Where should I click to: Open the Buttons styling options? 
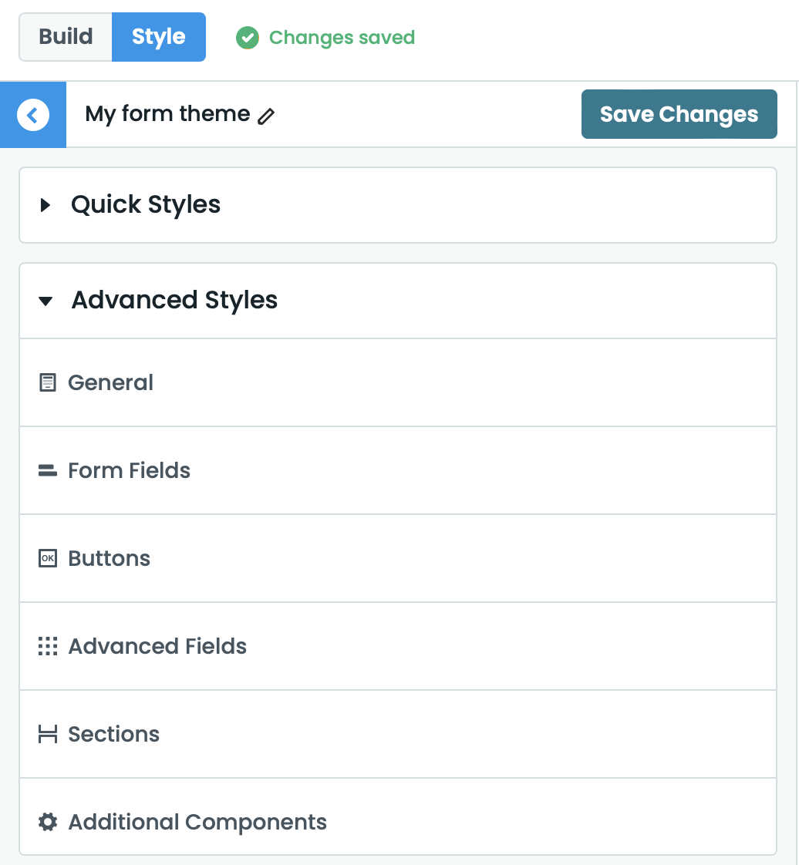click(108, 557)
